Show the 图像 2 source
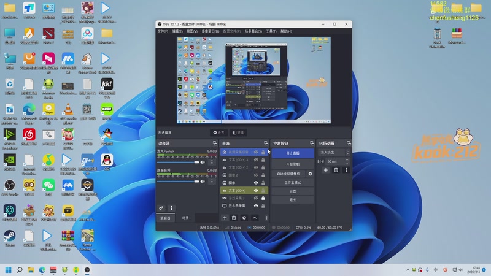 click(256, 175)
